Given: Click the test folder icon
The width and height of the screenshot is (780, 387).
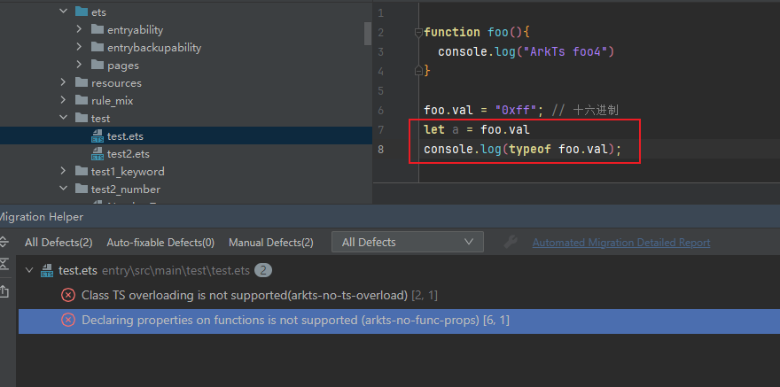Looking at the screenshot, I should pos(81,118).
